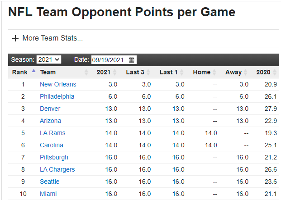Go to the Pittsburgh team page
The image size is (281, 200).
point(54,157)
